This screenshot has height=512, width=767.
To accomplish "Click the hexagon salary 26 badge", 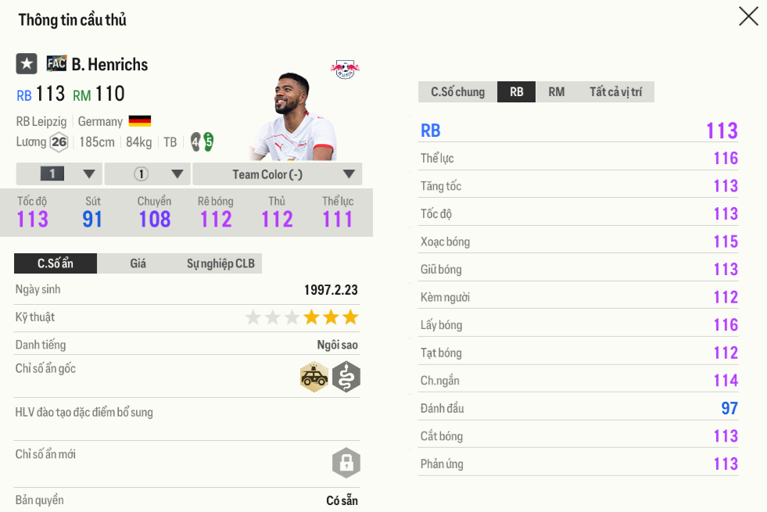I will [59, 142].
